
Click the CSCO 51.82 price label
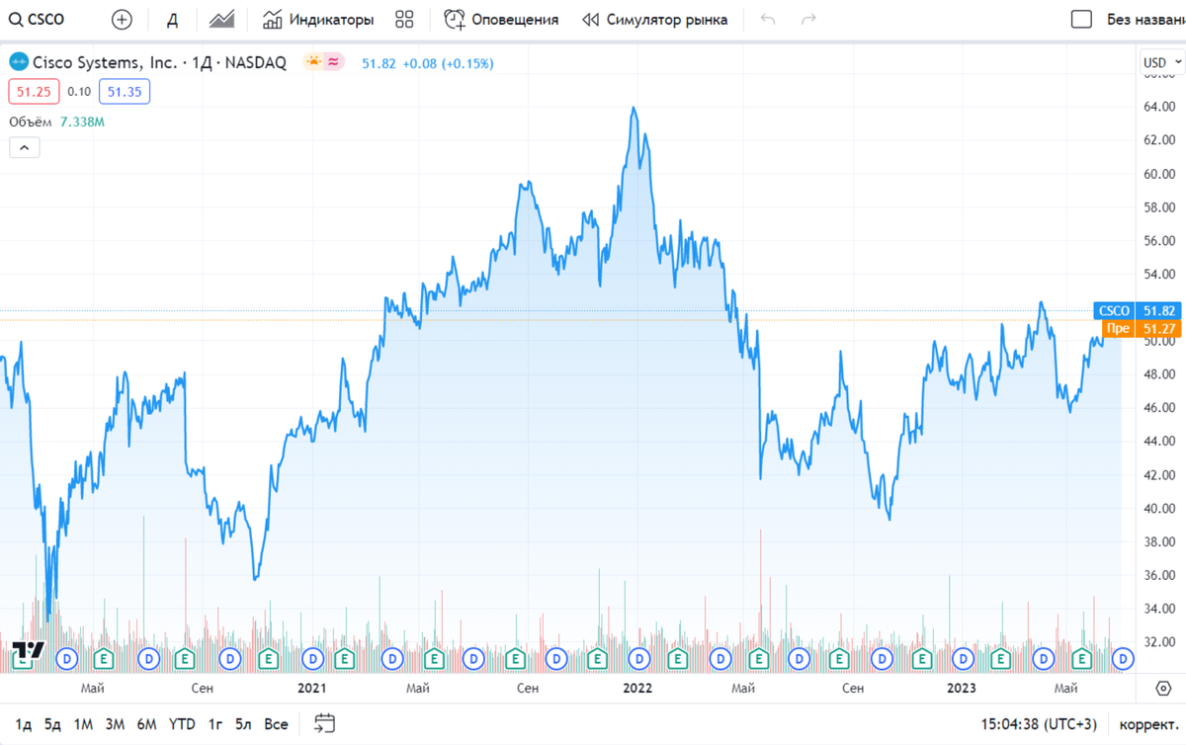click(1140, 310)
